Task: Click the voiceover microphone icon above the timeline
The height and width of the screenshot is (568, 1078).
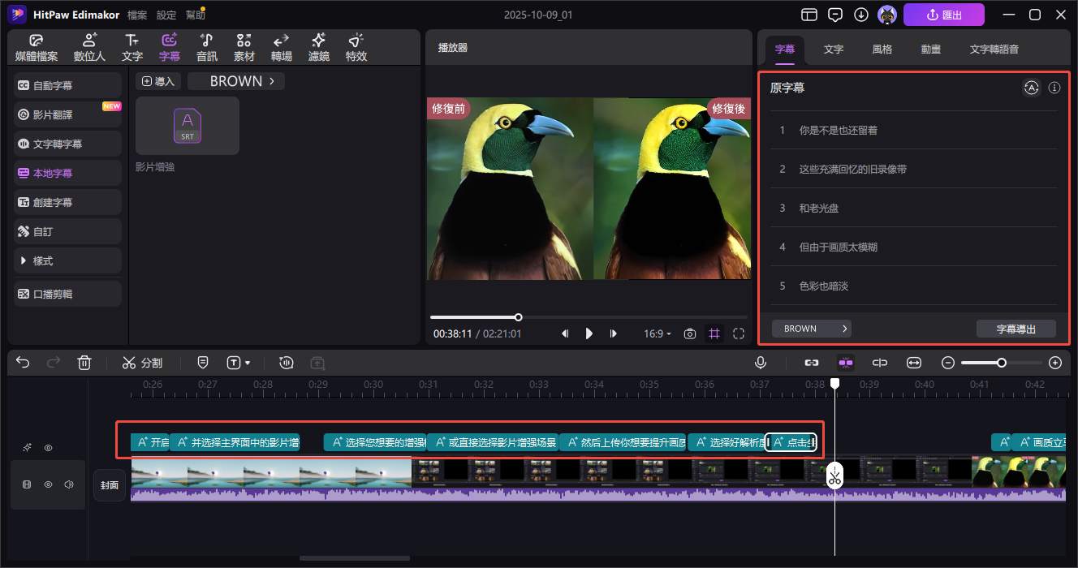Action: click(x=761, y=363)
